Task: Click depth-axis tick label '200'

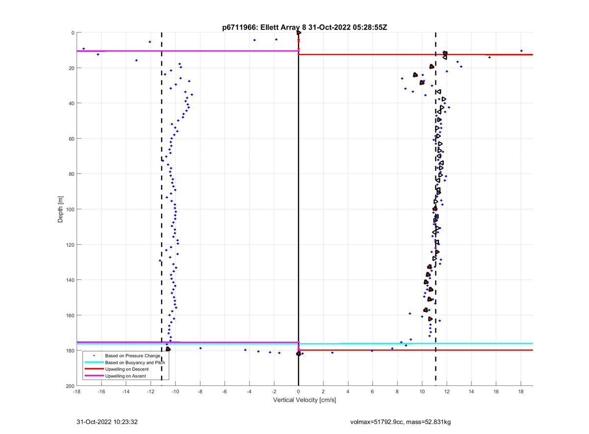Action: [x=70, y=386]
